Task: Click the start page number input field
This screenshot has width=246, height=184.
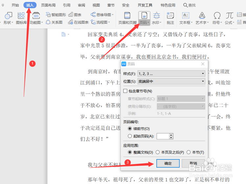Action: pyautogui.click(x=163, y=136)
